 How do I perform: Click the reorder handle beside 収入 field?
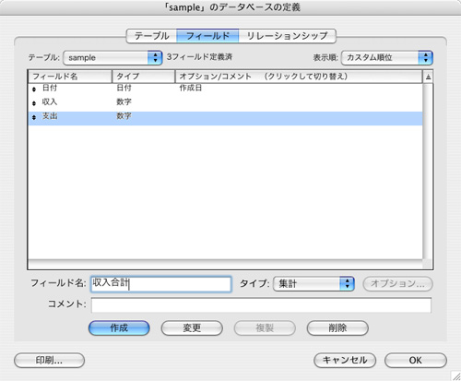34,103
